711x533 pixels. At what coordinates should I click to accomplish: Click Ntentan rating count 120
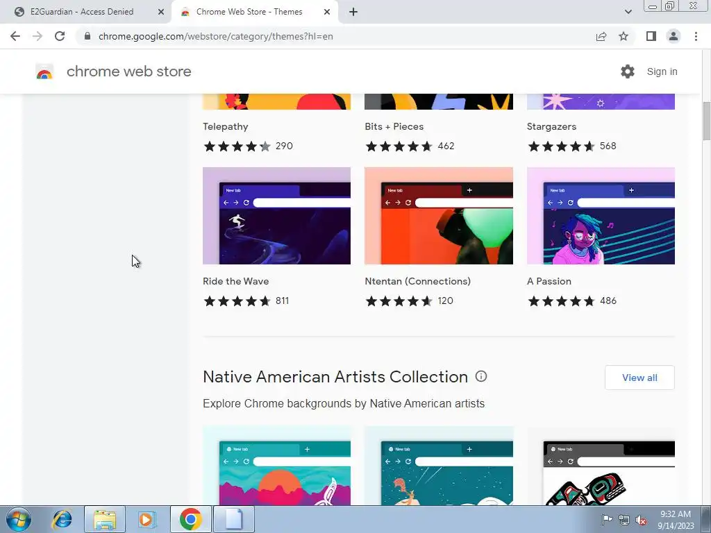(x=445, y=301)
